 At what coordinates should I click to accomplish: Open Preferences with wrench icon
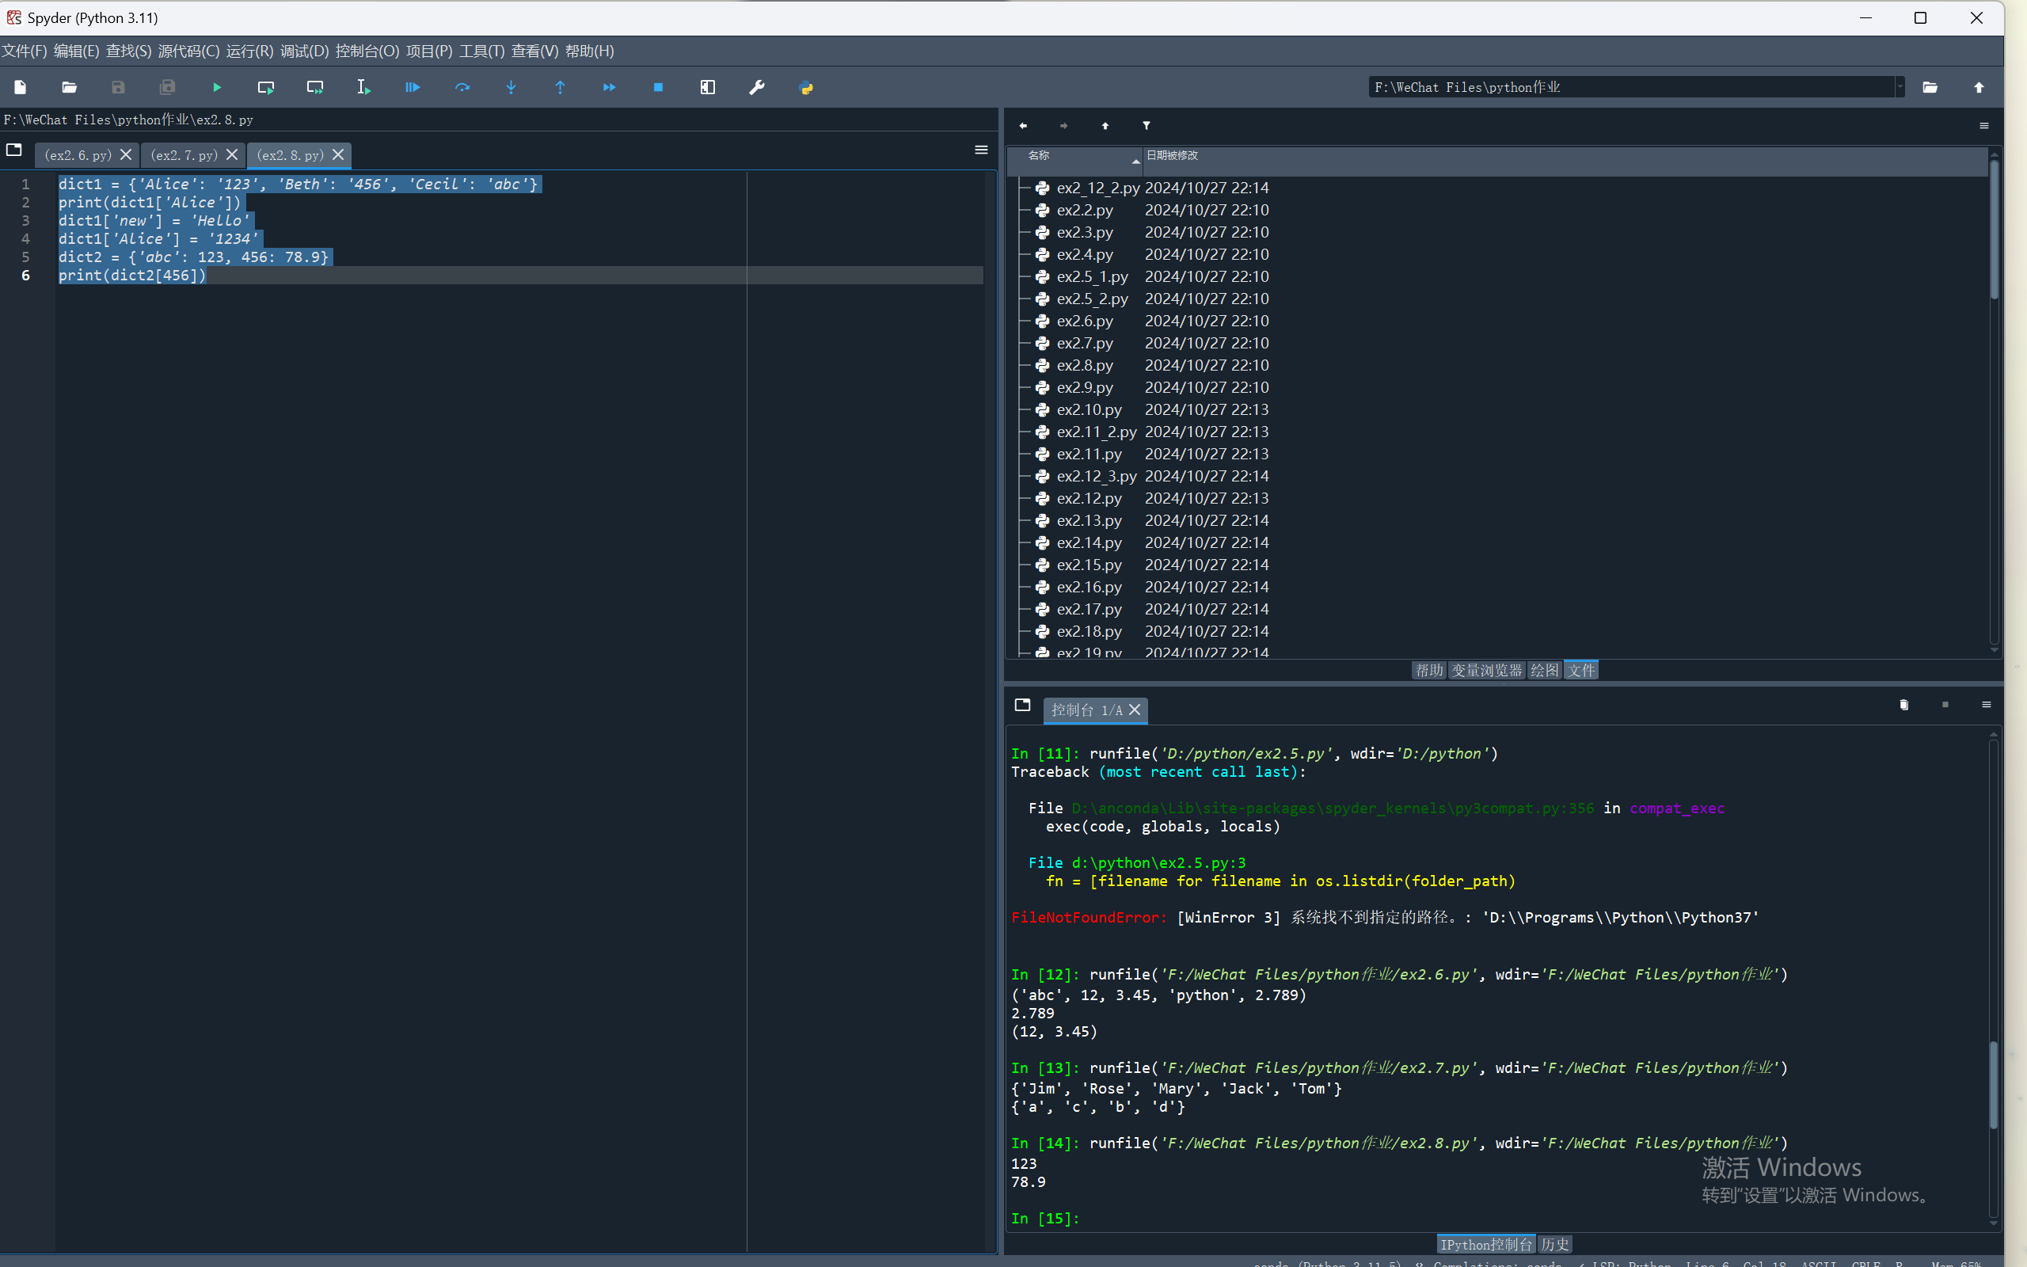pos(756,87)
